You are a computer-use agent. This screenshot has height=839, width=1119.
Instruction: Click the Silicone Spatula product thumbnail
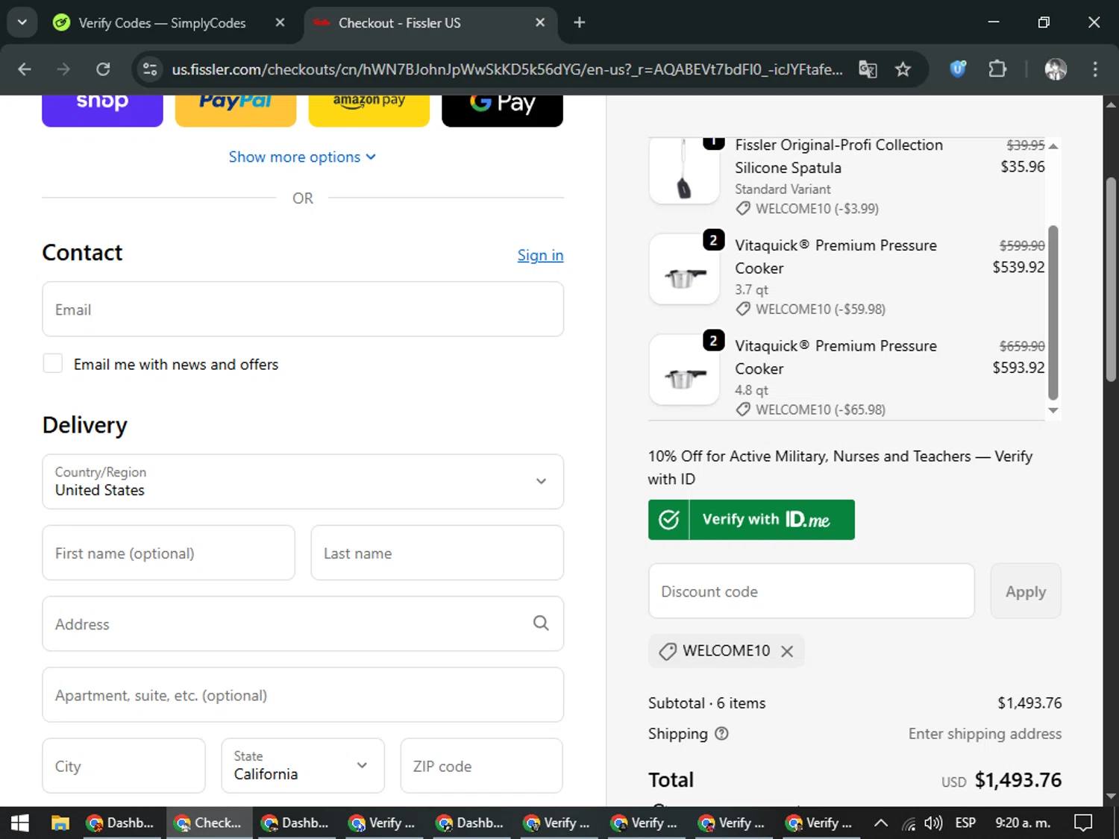684,171
